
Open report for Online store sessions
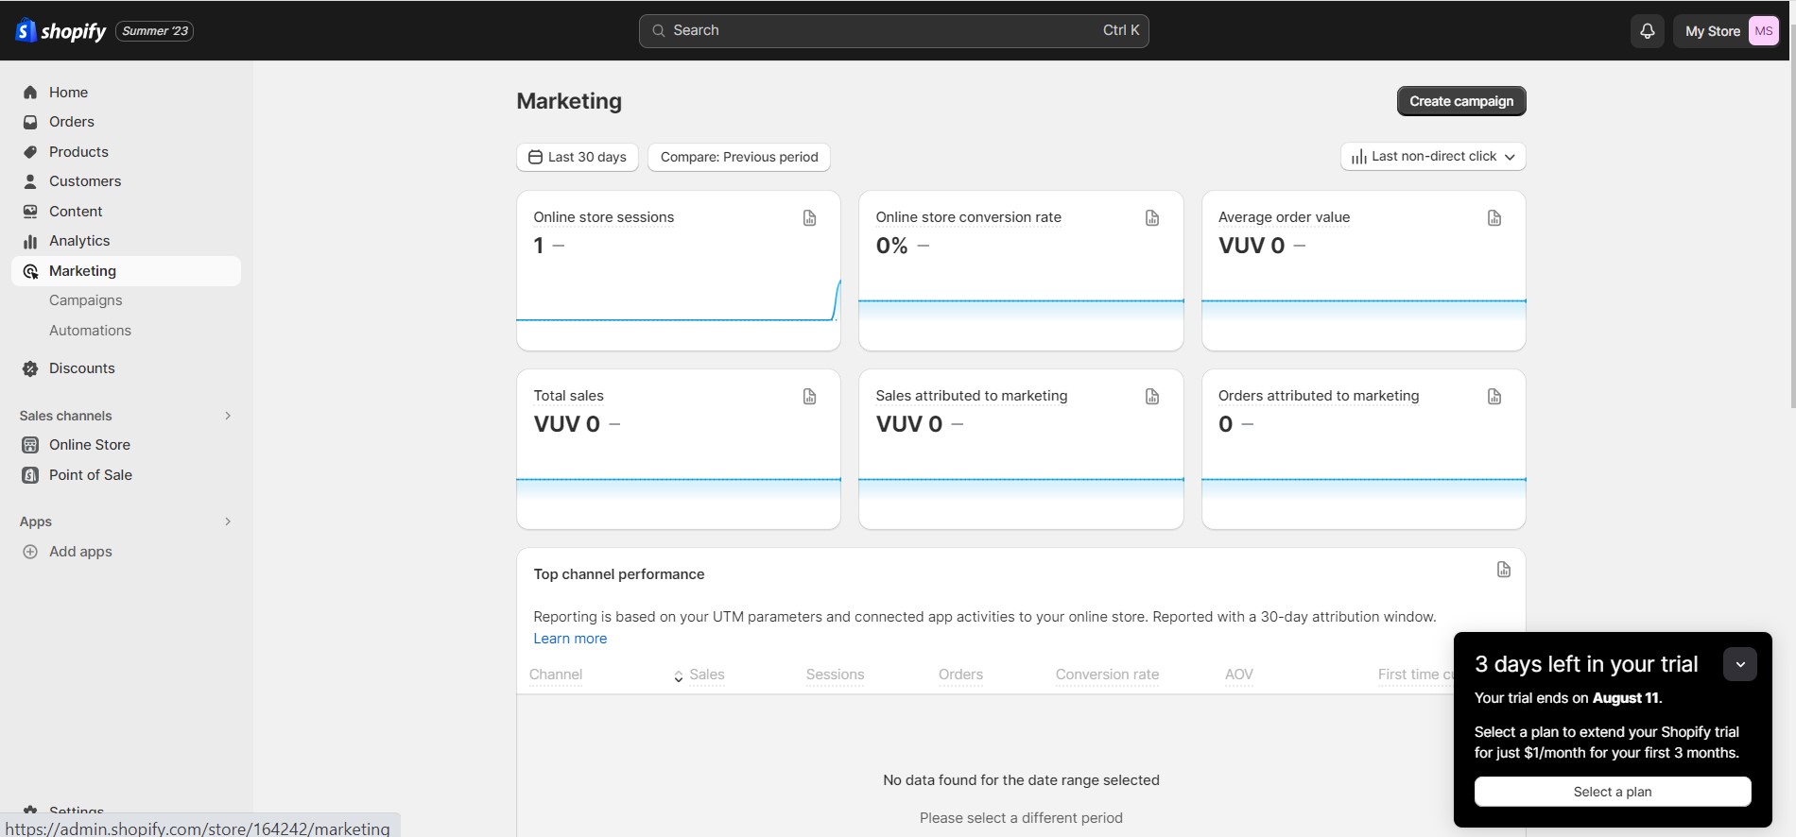809,218
